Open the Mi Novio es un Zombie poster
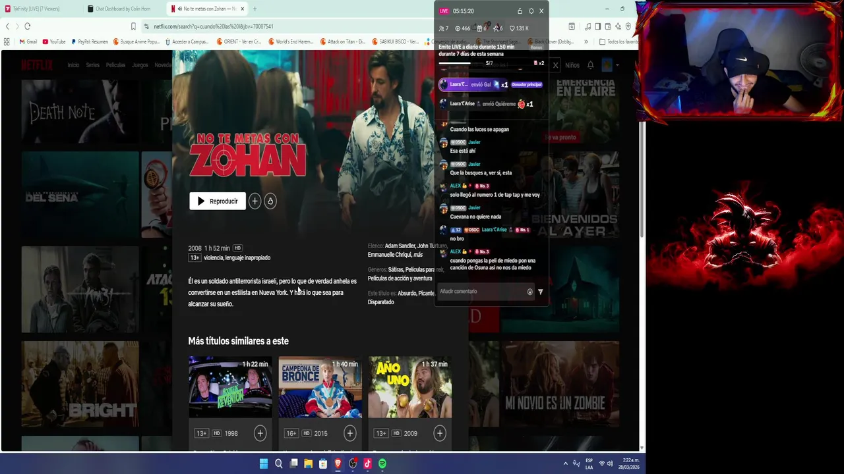Image resolution: width=844 pixels, height=474 pixels. (560, 384)
